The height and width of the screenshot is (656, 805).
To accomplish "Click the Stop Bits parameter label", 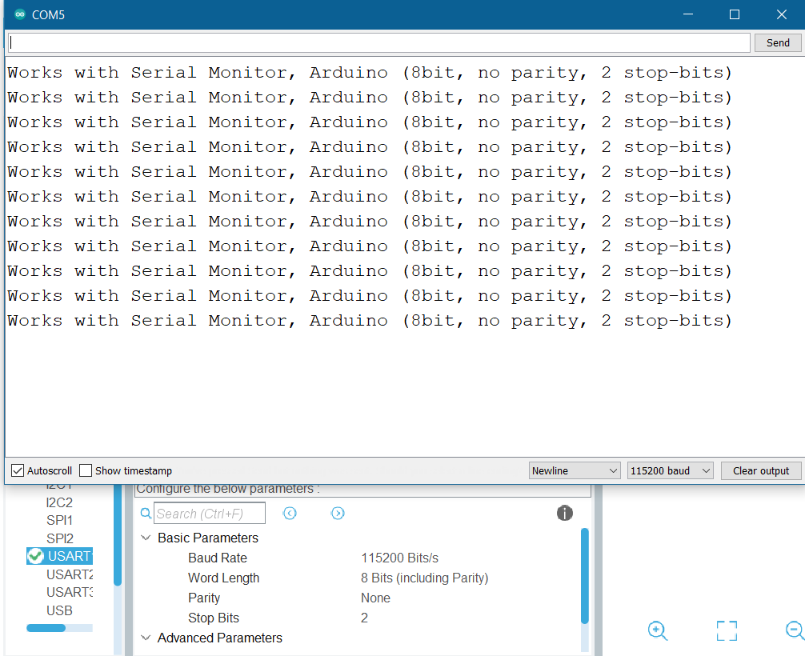I will (x=214, y=618).
